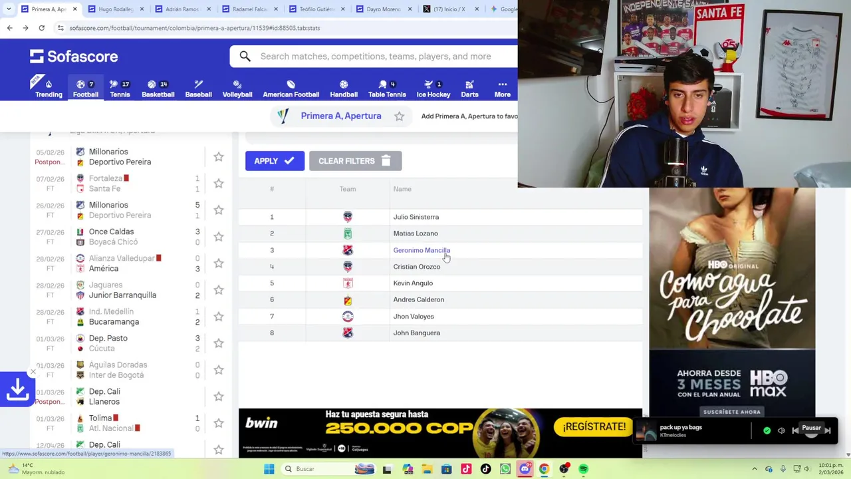The image size is (851, 479).
Task: Click the team crest beside Andres Calderon
Action: tap(348, 300)
